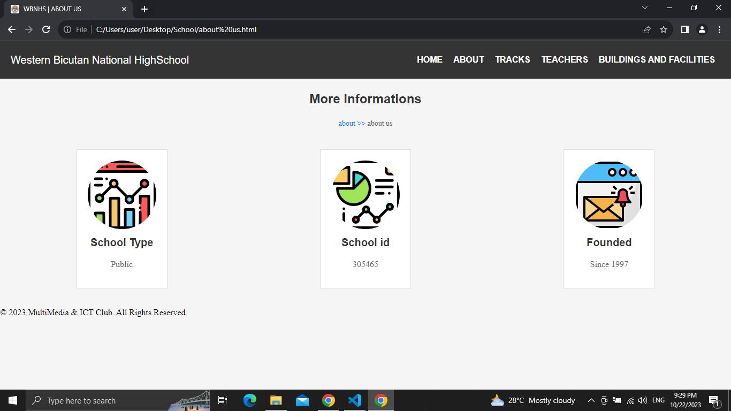Open Task View from the taskbar
Image resolution: width=731 pixels, height=411 pixels.
pyautogui.click(x=223, y=400)
